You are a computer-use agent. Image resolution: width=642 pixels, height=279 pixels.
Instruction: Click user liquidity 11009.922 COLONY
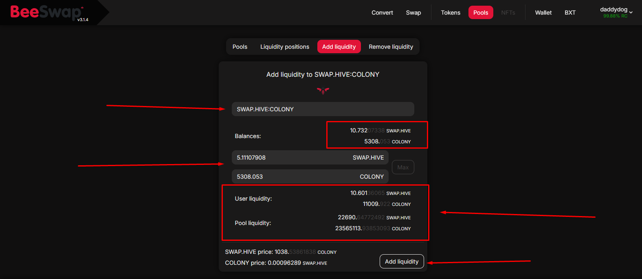[387, 204]
